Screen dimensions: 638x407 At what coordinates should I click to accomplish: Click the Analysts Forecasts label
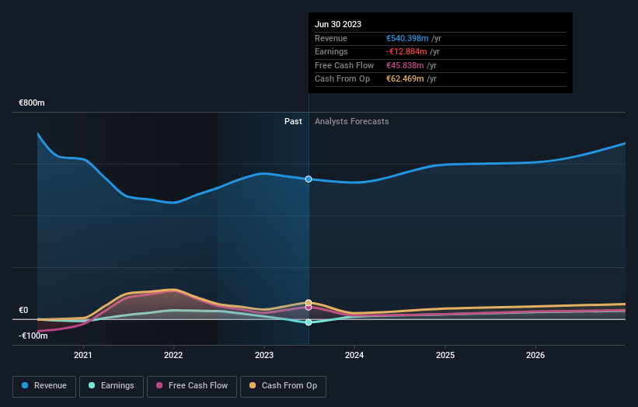point(351,122)
